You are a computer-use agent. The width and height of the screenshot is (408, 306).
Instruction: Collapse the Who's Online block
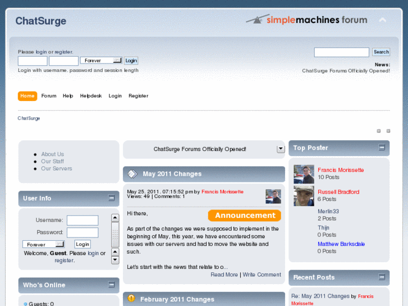tap(111, 285)
